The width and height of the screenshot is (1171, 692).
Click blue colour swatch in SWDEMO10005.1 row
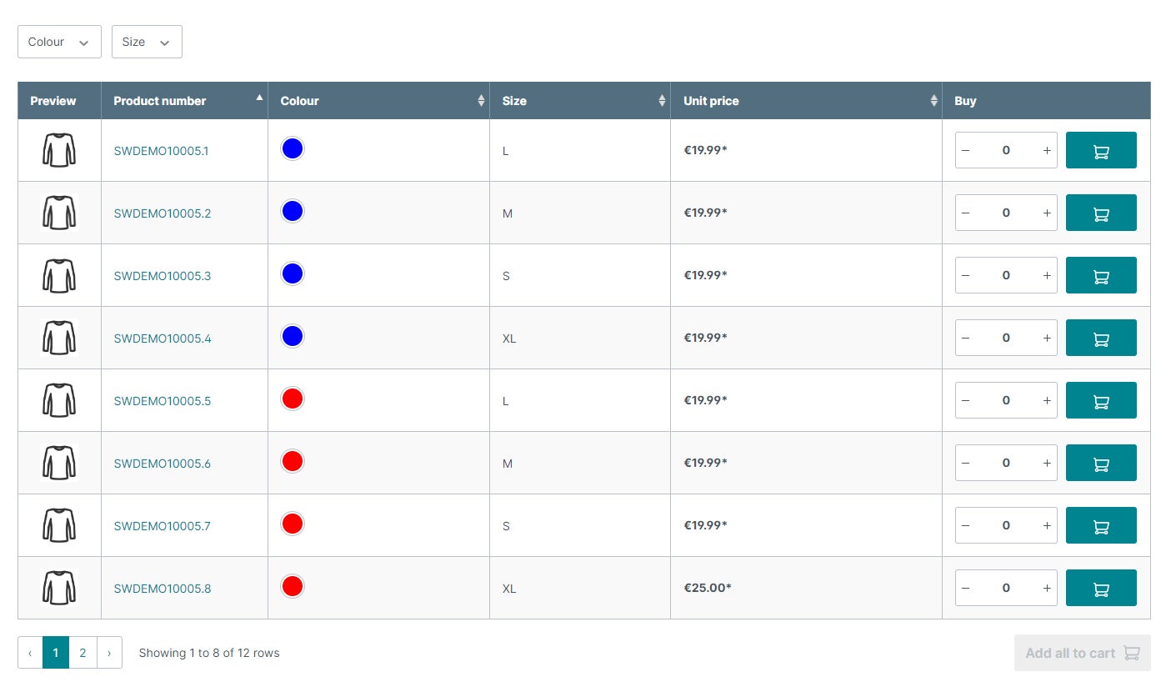(292, 148)
